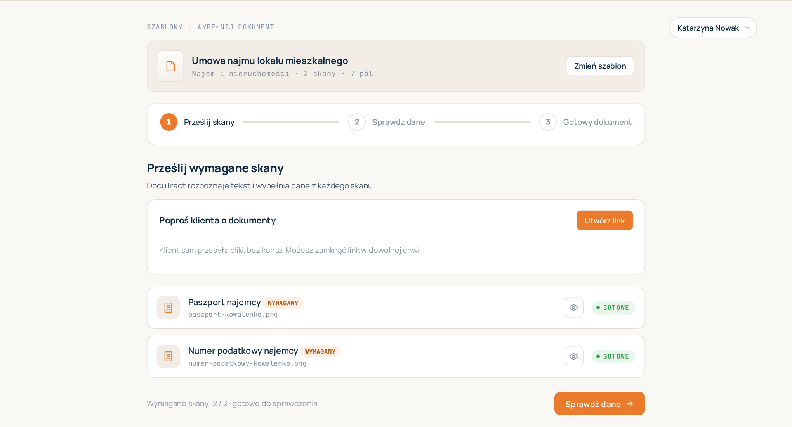Click the chevron next to Katarzyna Nowak
Screen dimensions: 792x427
click(747, 28)
